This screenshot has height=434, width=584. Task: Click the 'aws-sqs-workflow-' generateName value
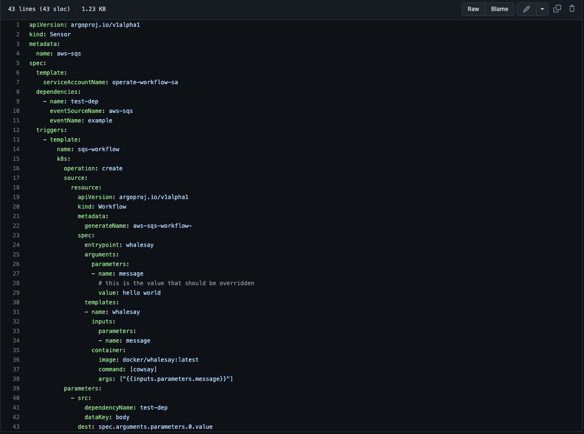162,226
